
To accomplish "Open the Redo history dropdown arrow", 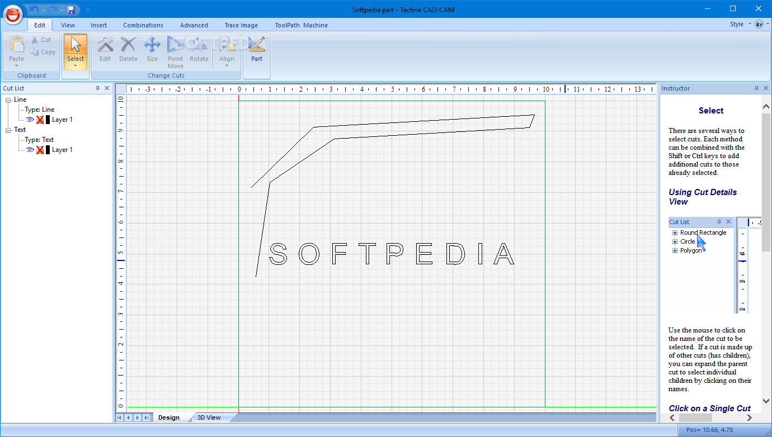I will pyautogui.click(x=61, y=10).
